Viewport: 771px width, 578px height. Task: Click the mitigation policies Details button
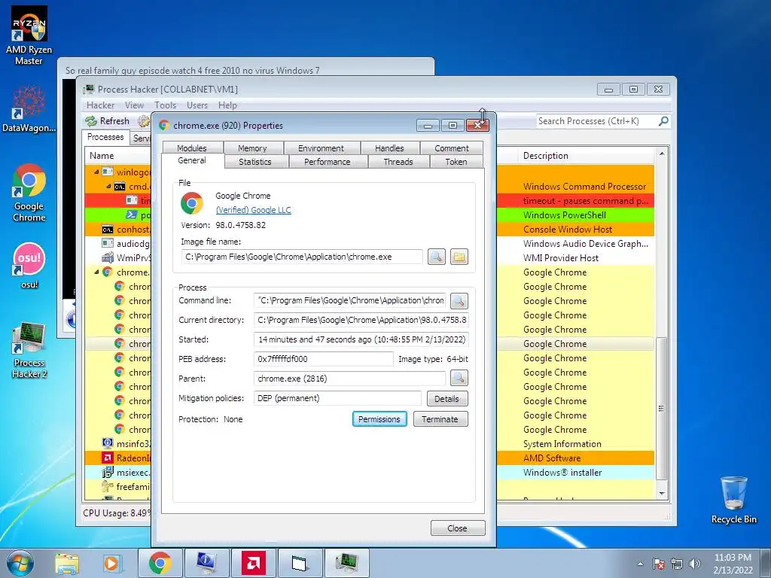click(447, 399)
